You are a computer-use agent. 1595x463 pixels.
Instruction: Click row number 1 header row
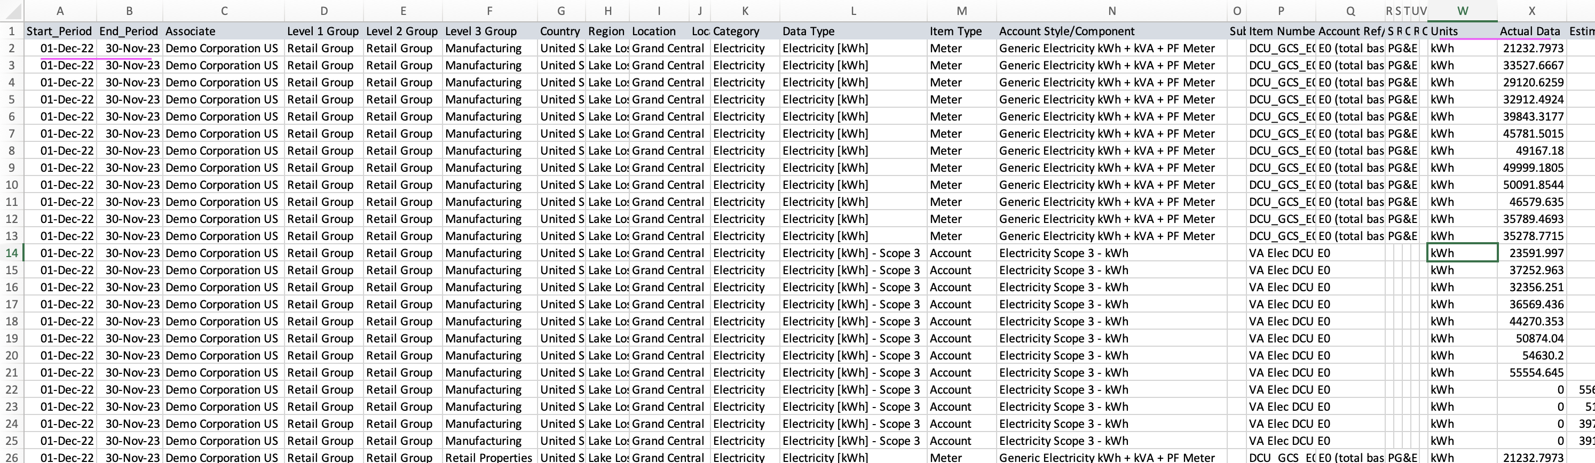tap(11, 31)
